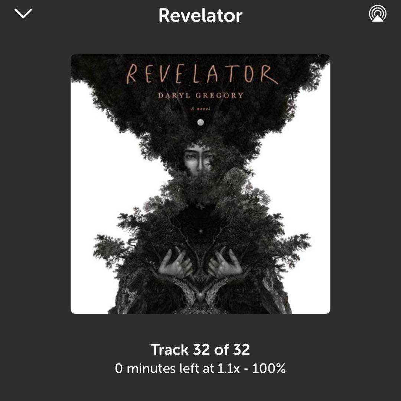The width and height of the screenshot is (401, 401).
Task: Click the Daryl Gregory author name
Action: (200, 95)
